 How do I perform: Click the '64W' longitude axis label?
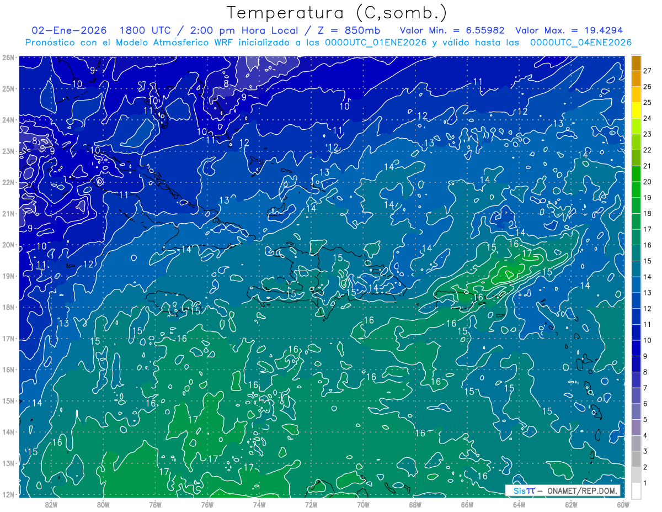(519, 504)
